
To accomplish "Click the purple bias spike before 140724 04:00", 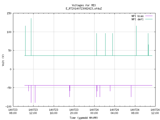I will (110, 88).
